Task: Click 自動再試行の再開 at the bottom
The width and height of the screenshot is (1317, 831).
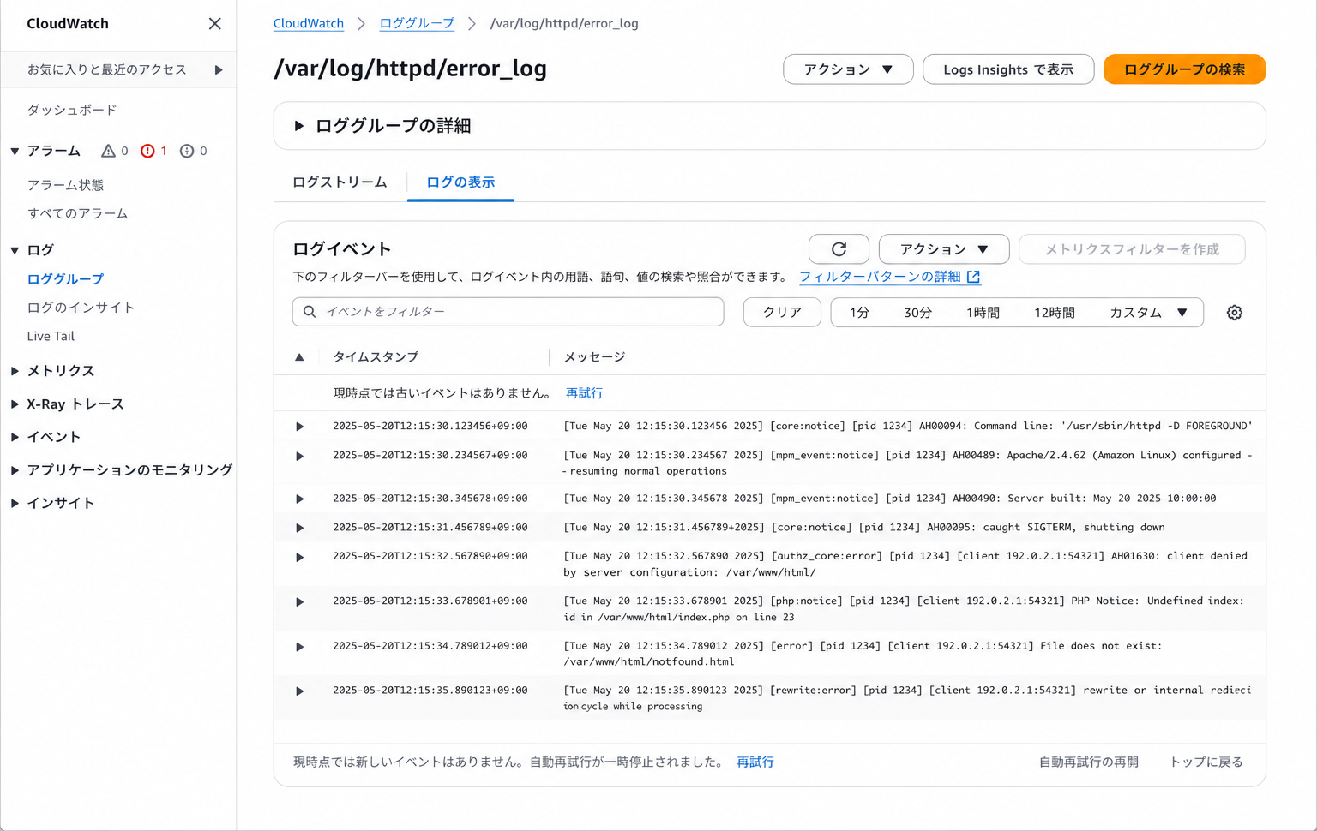Action: pyautogui.click(x=1089, y=762)
